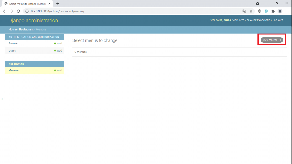Screen dimensions: 292x164
Task: Click the back navigation arrow
Action: click(5, 11)
